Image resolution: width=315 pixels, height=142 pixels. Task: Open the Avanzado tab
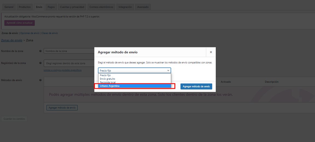click(143, 7)
